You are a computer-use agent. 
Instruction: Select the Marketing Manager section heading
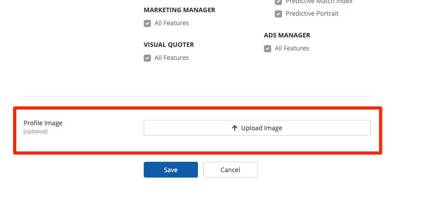[x=179, y=10]
